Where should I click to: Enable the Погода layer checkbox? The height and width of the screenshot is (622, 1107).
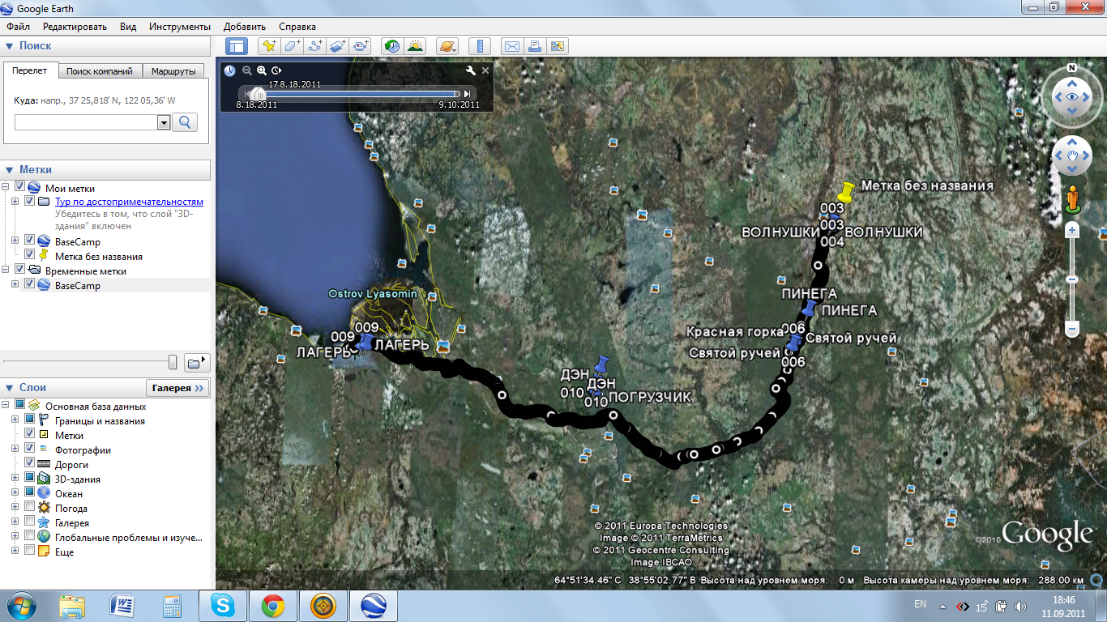tap(30, 509)
